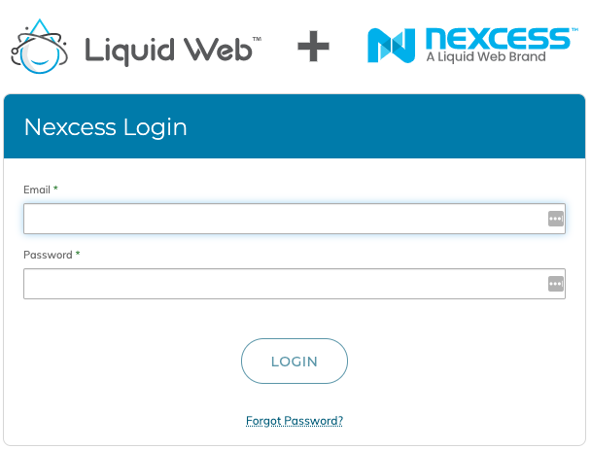Click the Email field label
The image size is (591, 449).
point(37,190)
